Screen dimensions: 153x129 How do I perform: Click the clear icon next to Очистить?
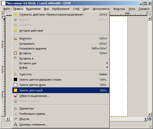click(15, 74)
